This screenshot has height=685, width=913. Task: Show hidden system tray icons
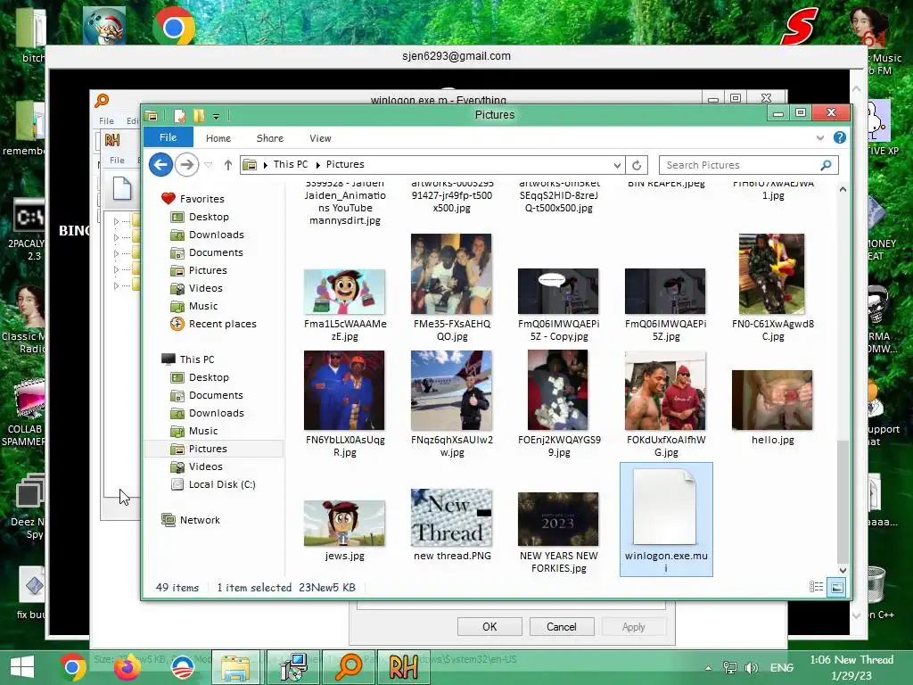pos(708,668)
